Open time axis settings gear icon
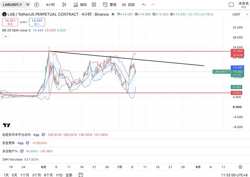Viewport: 250px width, 177px height. tap(240, 167)
